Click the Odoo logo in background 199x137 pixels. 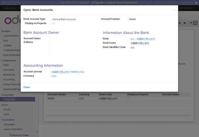[12, 20]
